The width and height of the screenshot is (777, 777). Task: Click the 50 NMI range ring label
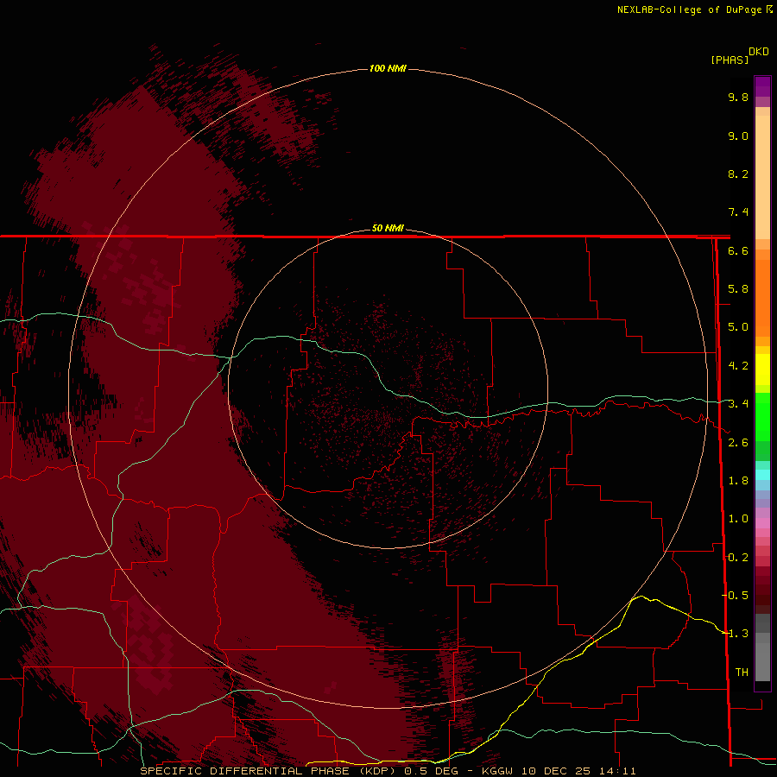(388, 228)
